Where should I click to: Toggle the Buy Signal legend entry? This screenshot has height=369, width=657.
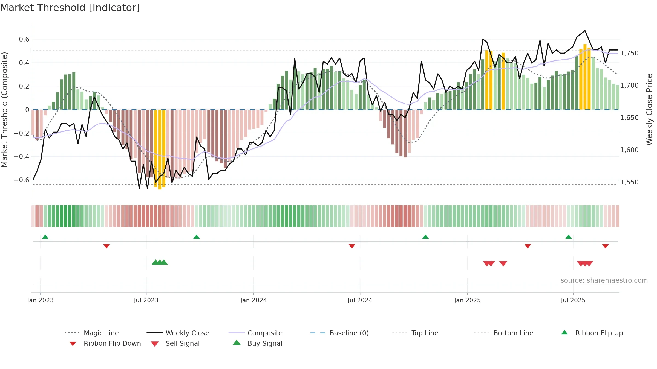[257, 343]
